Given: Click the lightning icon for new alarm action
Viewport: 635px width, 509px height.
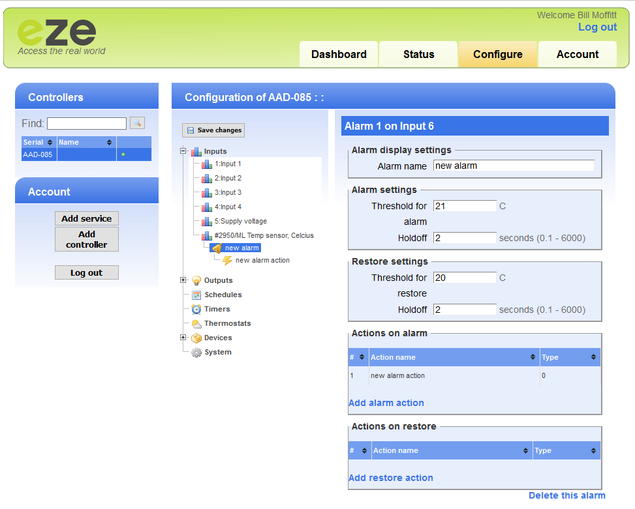Looking at the screenshot, I should pos(227,260).
